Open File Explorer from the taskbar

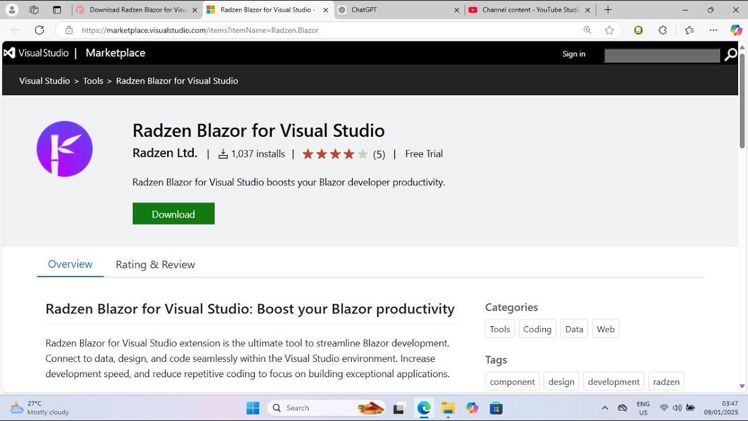click(x=448, y=408)
